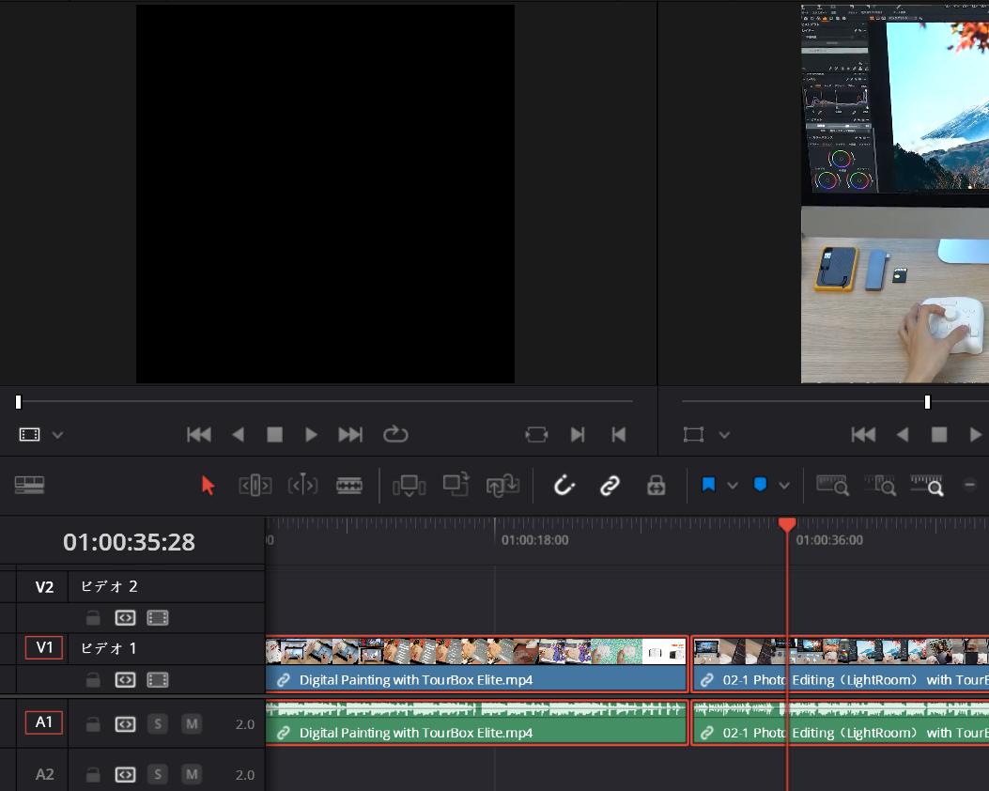This screenshot has width=989, height=791.
Task: Mute the A1 audio track
Action: tap(192, 722)
